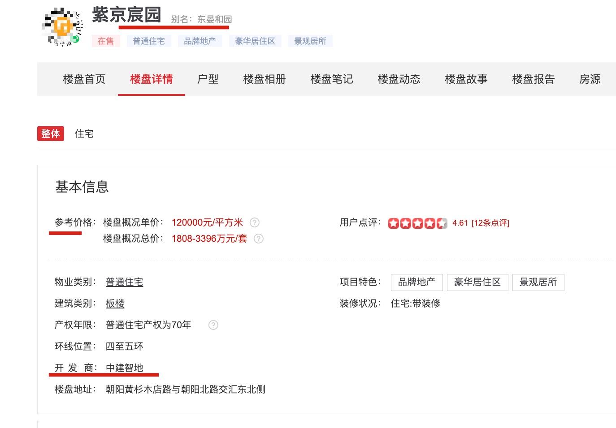Switch to the 户型 tab

click(x=208, y=79)
